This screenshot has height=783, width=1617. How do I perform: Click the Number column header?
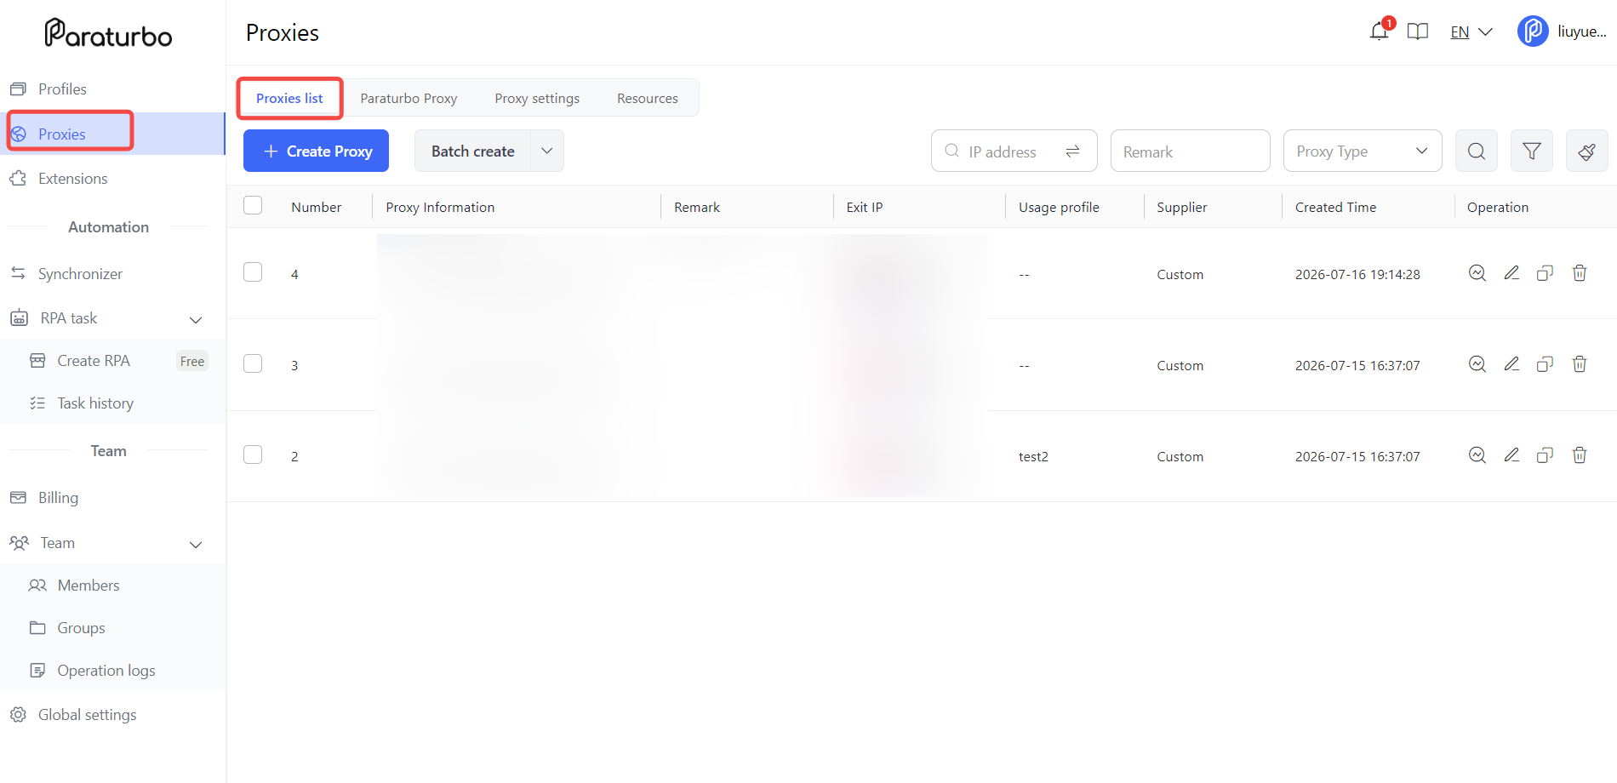tap(316, 207)
